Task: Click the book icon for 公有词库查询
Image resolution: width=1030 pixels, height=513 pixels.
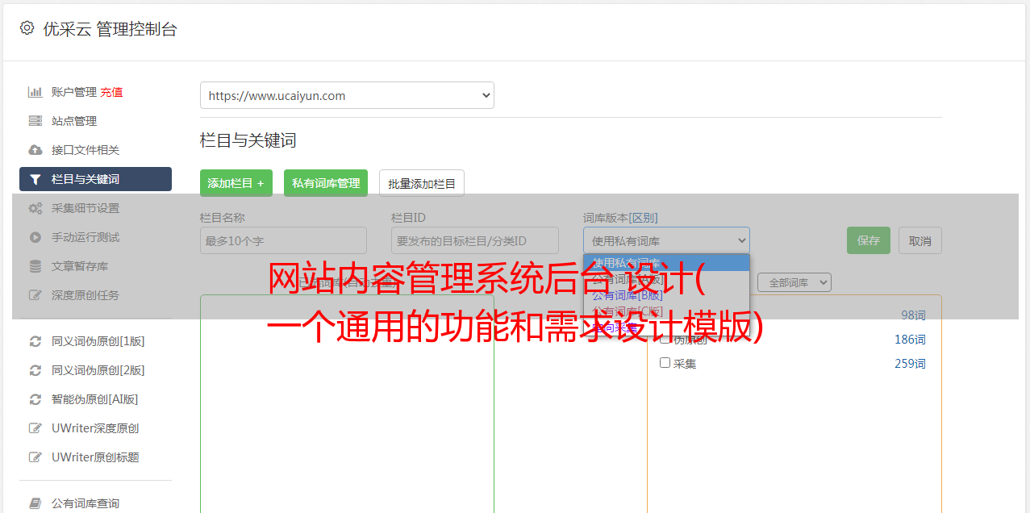Action: pos(35,503)
